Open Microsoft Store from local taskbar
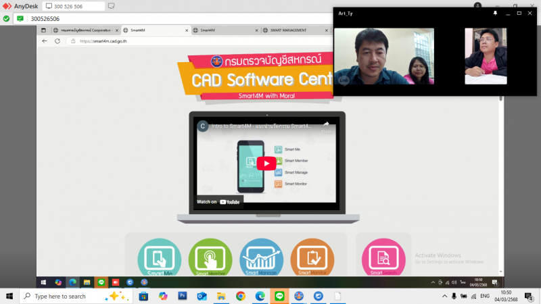Screen dimensions: 541x304 coord(143,296)
